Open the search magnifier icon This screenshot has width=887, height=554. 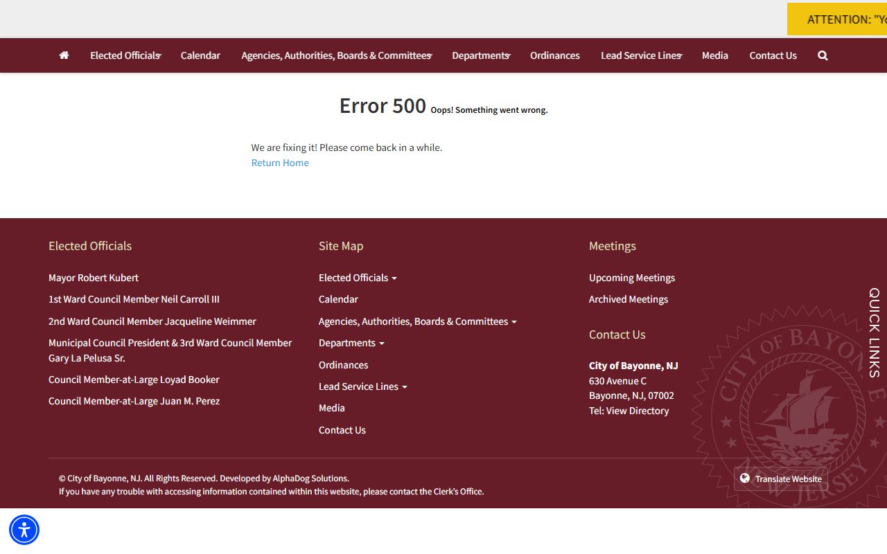click(823, 55)
